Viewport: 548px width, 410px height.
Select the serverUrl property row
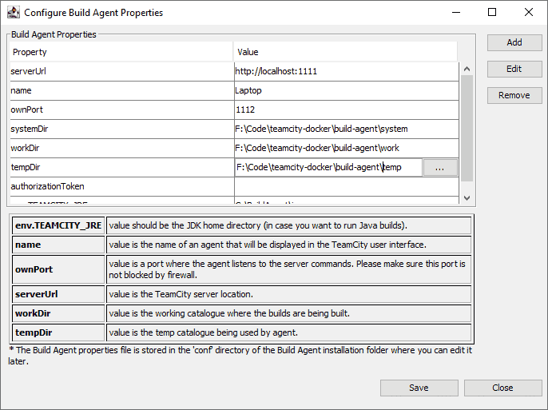(234, 71)
